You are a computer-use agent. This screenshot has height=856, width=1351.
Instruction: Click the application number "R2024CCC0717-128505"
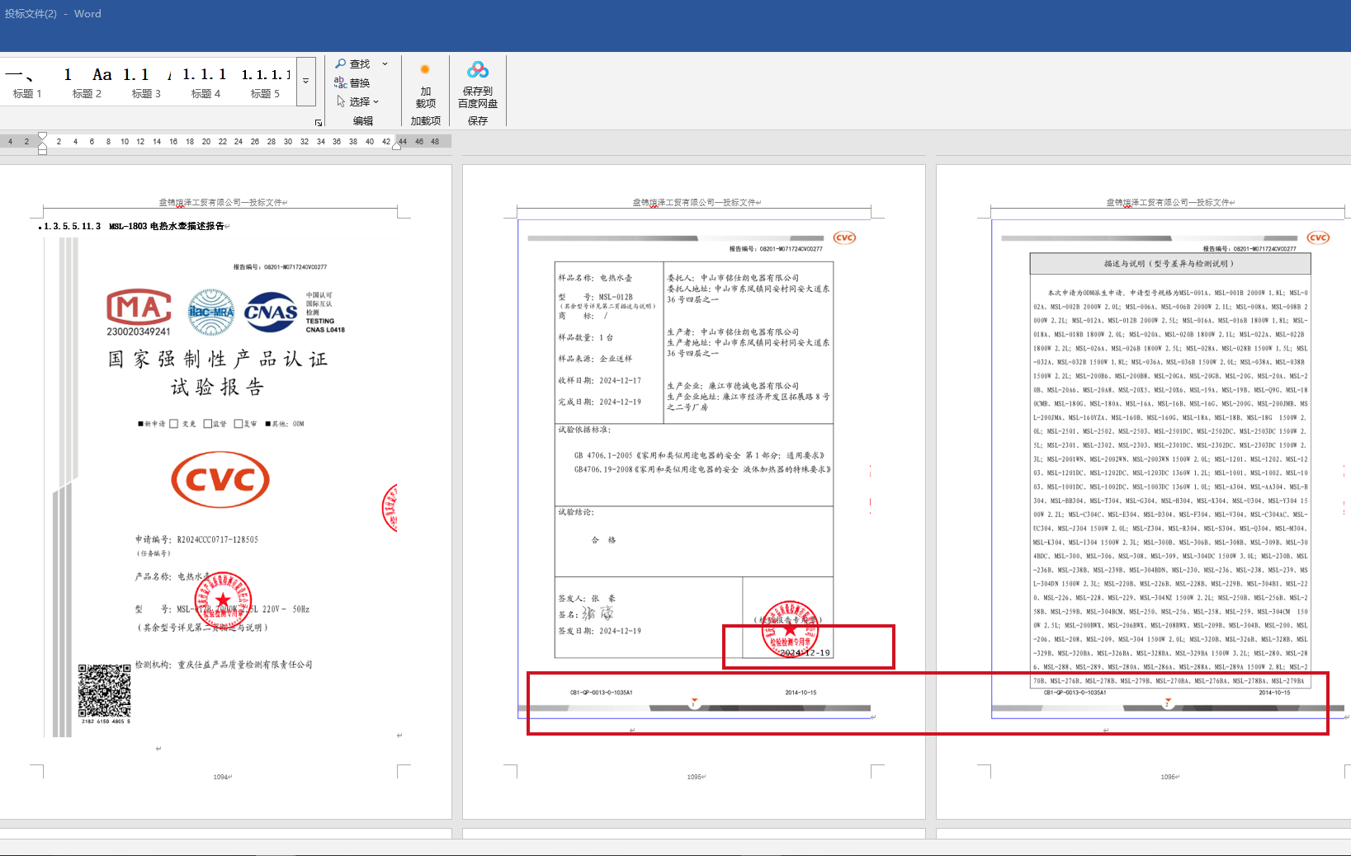(x=218, y=540)
